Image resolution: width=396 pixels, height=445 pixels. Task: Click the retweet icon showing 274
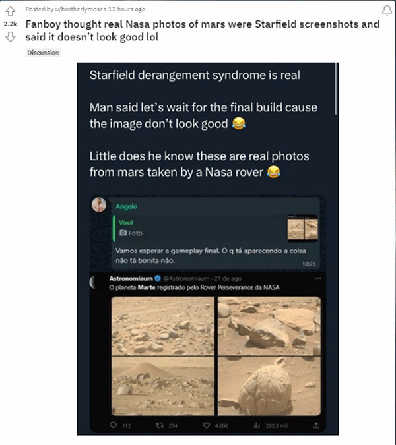click(160, 425)
